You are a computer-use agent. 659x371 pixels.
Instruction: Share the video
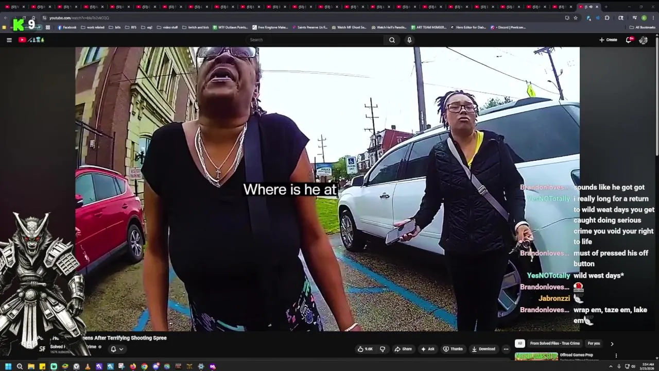pyautogui.click(x=403, y=349)
